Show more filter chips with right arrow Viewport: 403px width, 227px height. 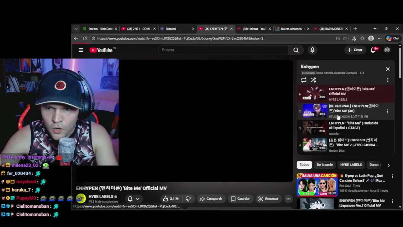[x=388, y=165]
